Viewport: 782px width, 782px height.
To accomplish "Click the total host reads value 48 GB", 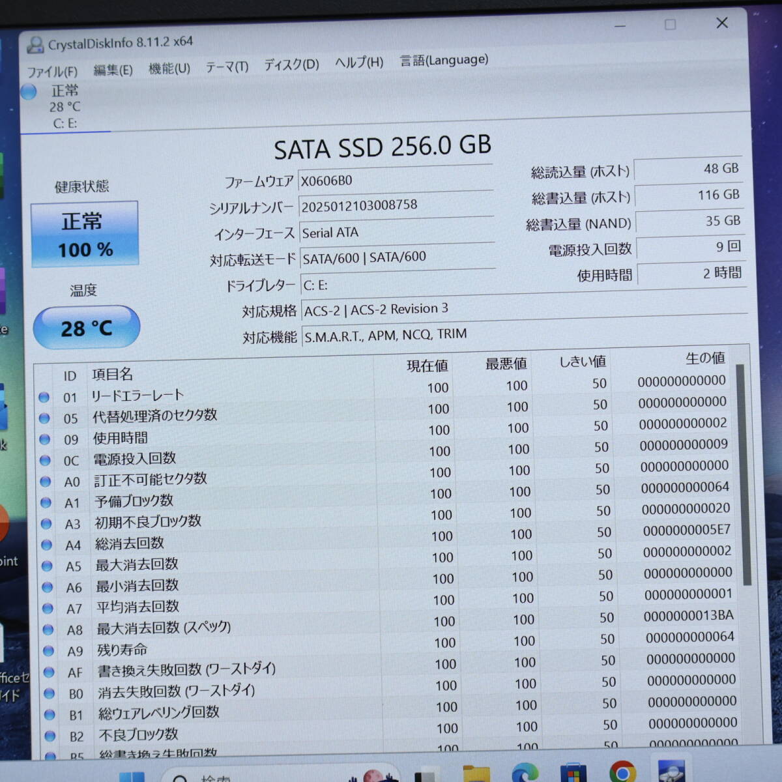I will point(688,169).
